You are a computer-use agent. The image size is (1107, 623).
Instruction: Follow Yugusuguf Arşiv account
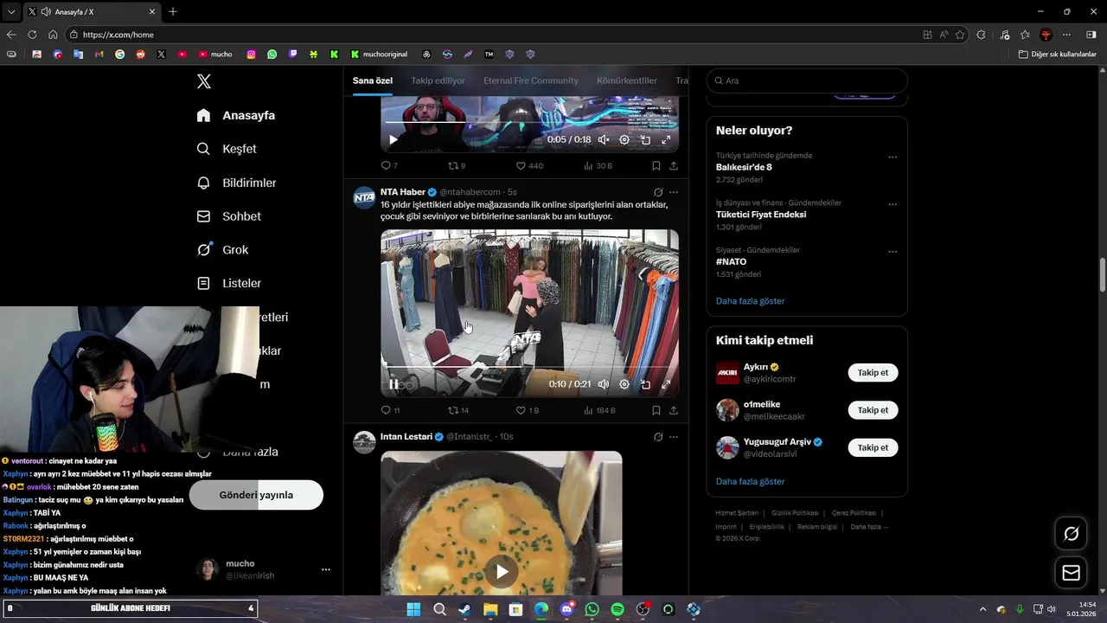(873, 447)
